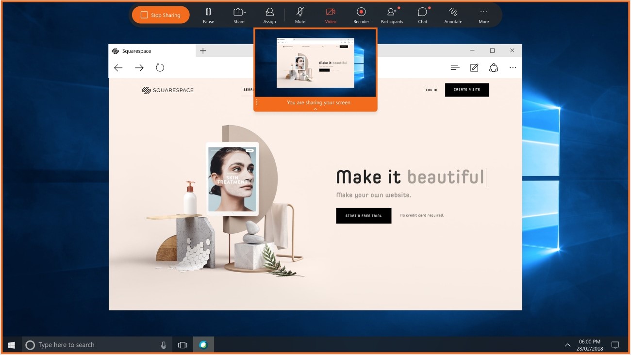Image resolution: width=631 pixels, height=355 pixels.
Task: Open a new browser tab
Action: pos(203,51)
